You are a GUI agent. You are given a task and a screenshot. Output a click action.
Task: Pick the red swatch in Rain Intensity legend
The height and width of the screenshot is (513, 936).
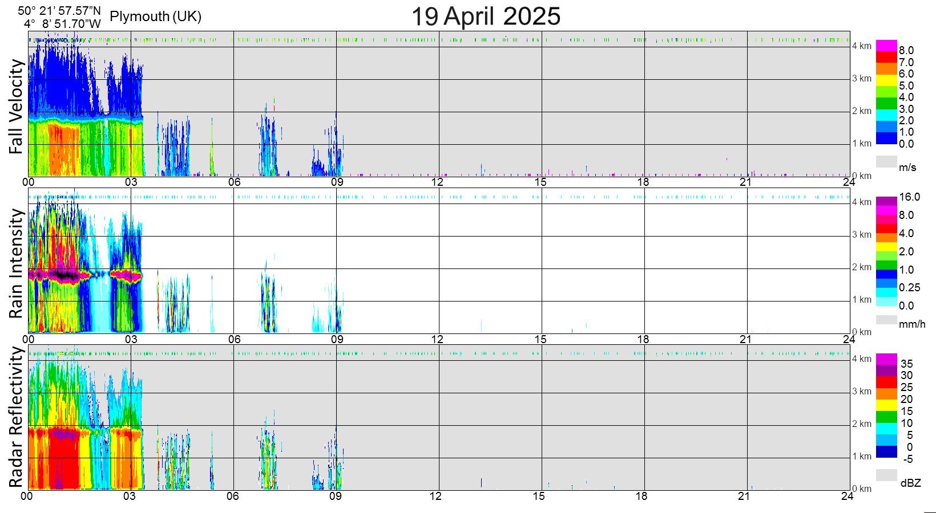pos(887,229)
